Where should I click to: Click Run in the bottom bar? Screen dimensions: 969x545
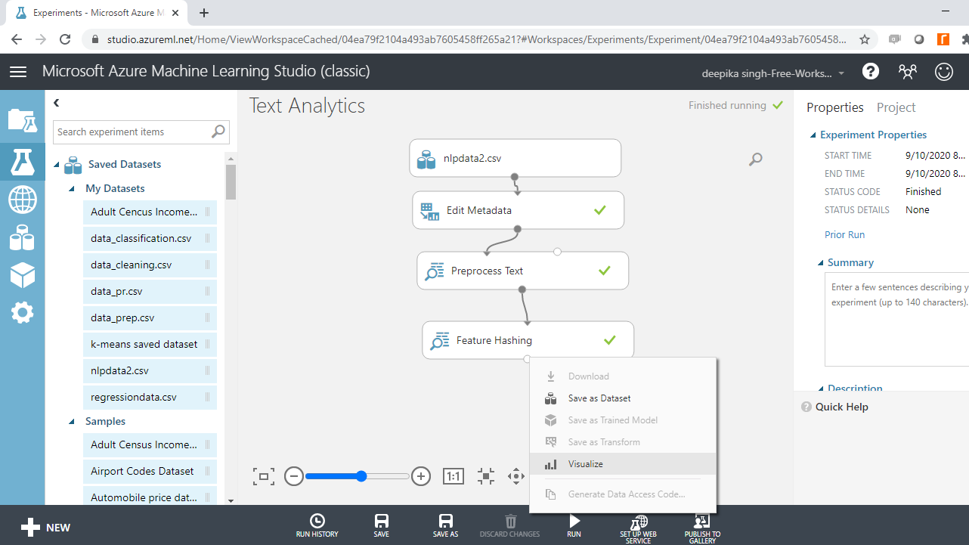[x=574, y=525]
